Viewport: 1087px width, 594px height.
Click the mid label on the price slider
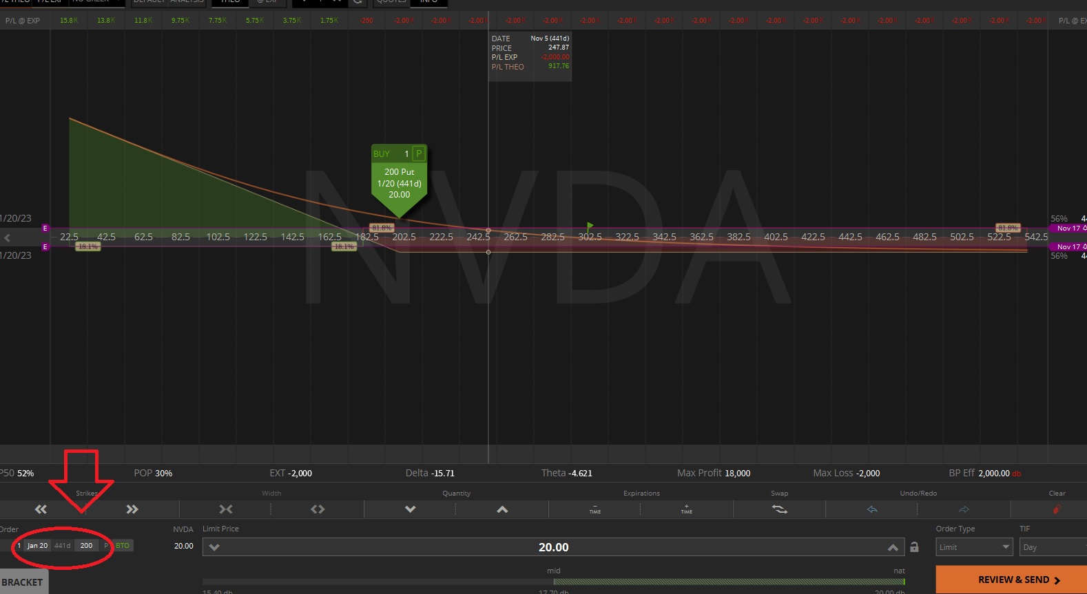(554, 571)
